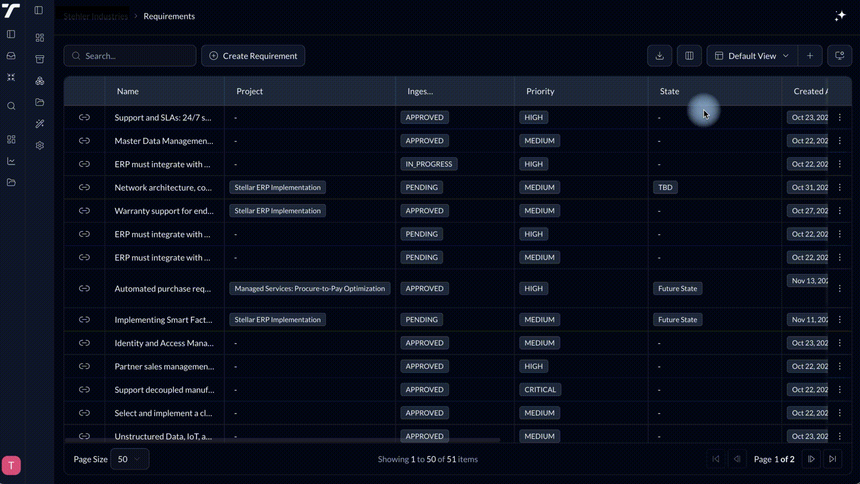Open the folder icon in second sidebar

click(39, 102)
